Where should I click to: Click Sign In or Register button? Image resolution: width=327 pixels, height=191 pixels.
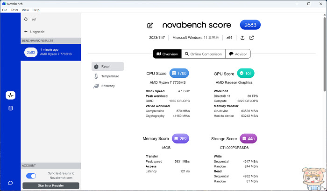[51, 185]
